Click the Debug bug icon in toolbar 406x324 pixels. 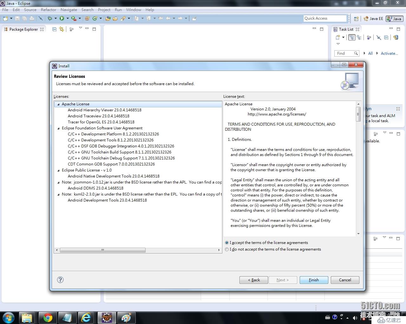coord(50,18)
